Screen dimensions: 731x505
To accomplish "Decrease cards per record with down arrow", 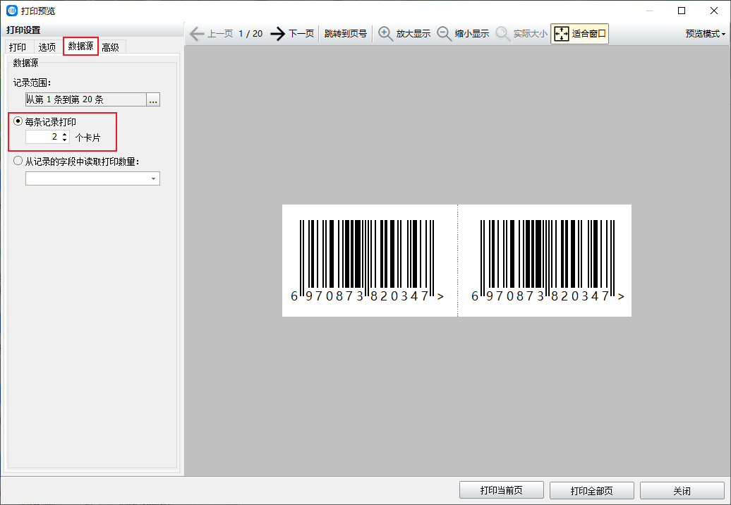I will coord(65,140).
